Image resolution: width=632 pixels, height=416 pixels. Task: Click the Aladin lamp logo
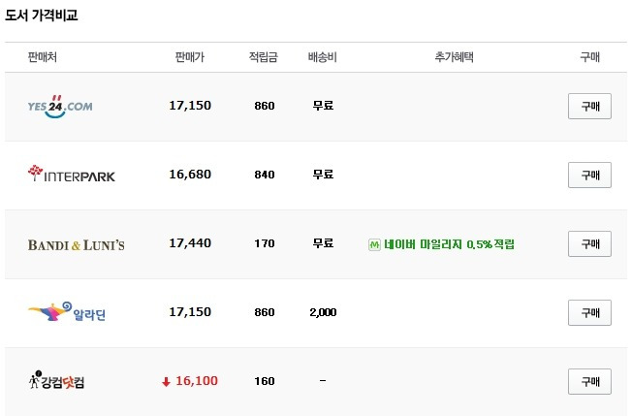[x=67, y=312]
